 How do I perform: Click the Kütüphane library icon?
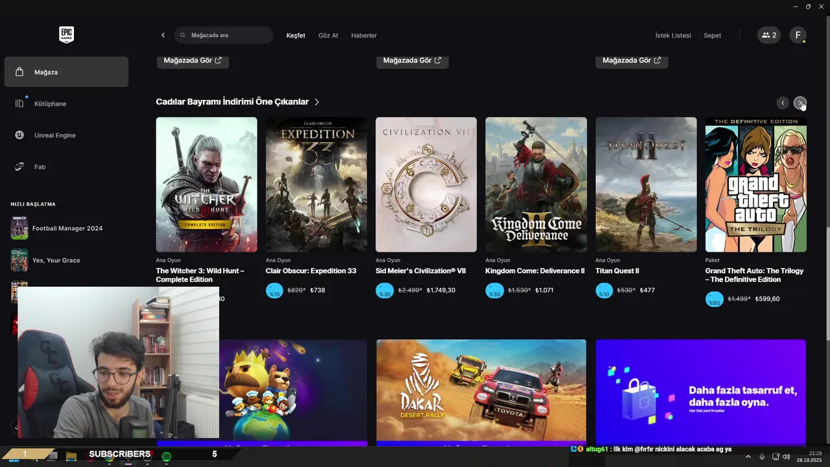pos(20,104)
